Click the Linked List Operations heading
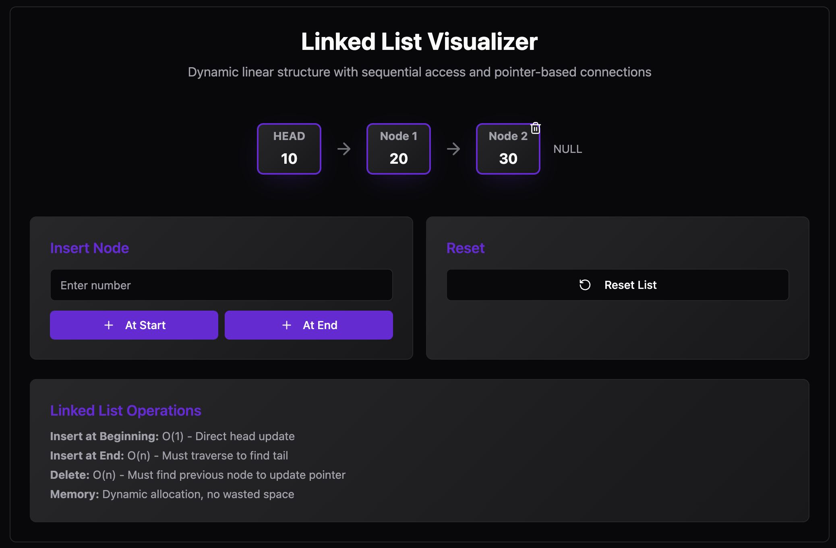836x548 pixels. [x=126, y=410]
